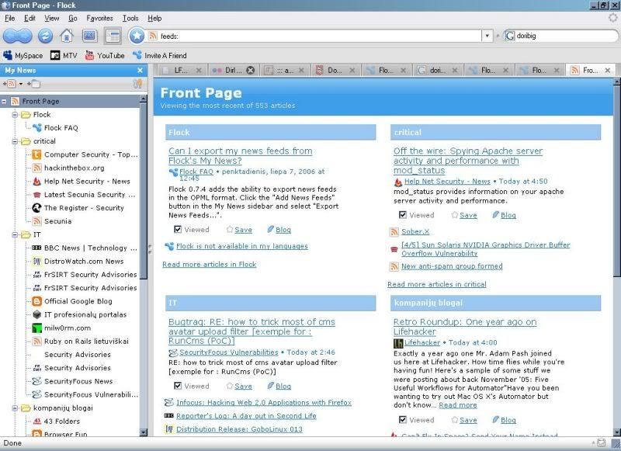Open the MySpace bookmark

coord(23,55)
